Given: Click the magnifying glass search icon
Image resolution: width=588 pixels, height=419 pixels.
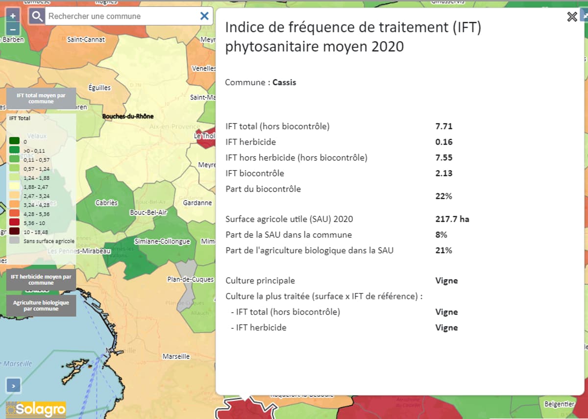Looking at the screenshot, I should [x=37, y=17].
